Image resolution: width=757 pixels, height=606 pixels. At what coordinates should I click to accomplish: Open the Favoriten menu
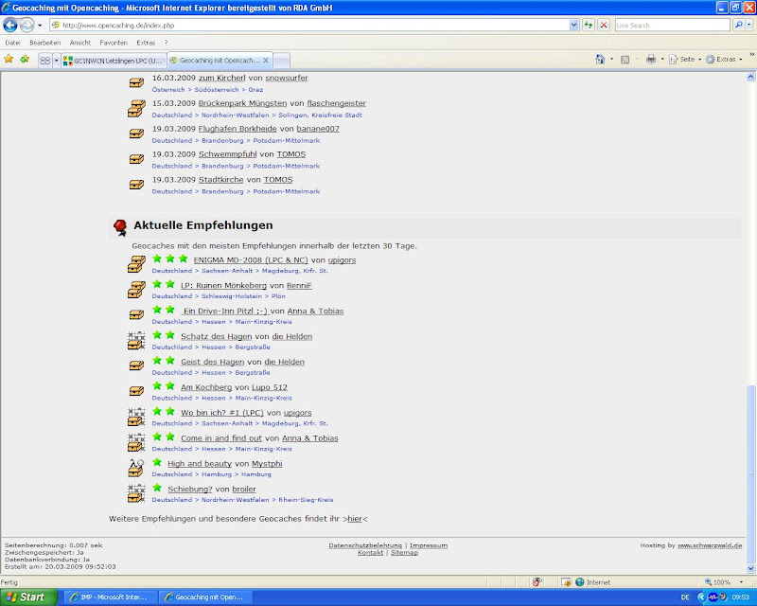click(x=114, y=43)
